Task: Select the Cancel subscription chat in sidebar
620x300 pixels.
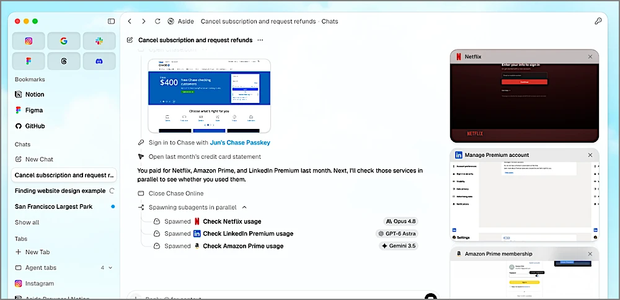Action: pyautogui.click(x=64, y=175)
